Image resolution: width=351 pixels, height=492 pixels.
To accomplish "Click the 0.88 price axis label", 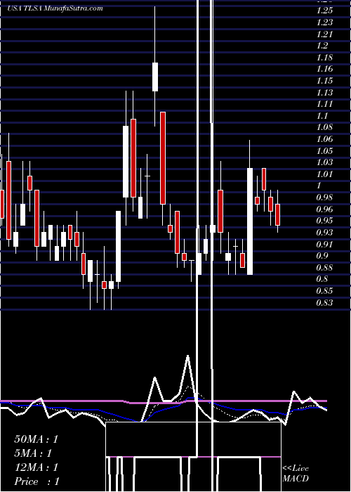I will pyautogui.click(x=324, y=268).
